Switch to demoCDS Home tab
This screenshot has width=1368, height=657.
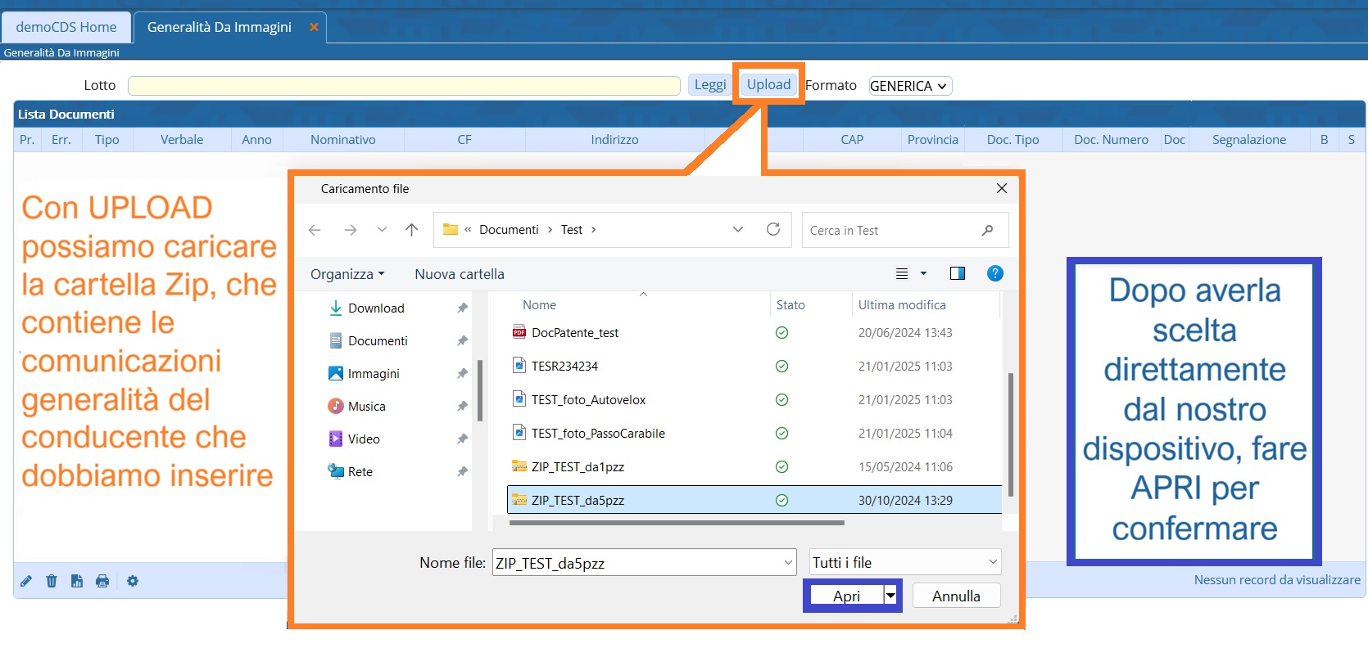coord(66,27)
